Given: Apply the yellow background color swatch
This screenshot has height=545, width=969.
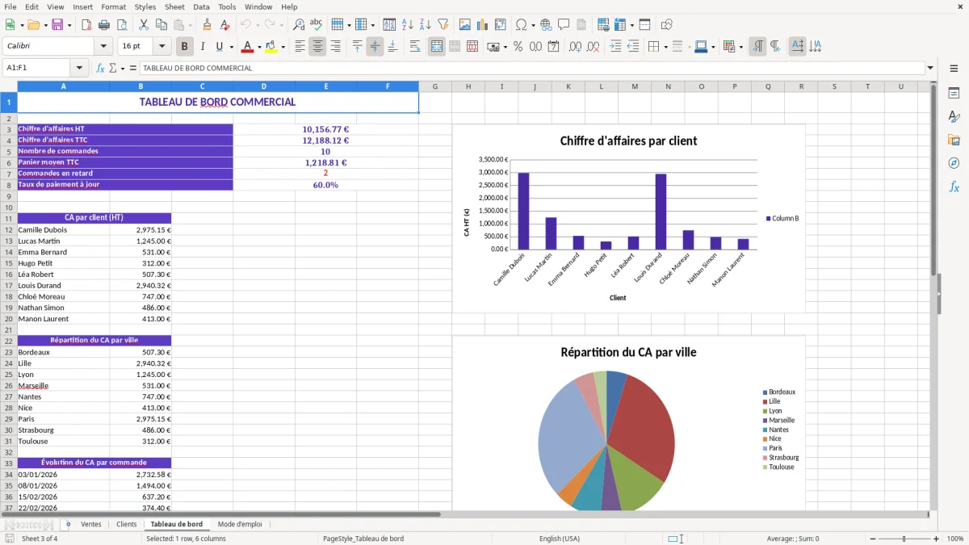Looking at the screenshot, I should tap(271, 47).
